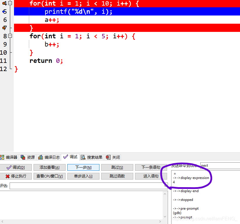Click the return 0; statement
The image size is (240, 224).
46,61
